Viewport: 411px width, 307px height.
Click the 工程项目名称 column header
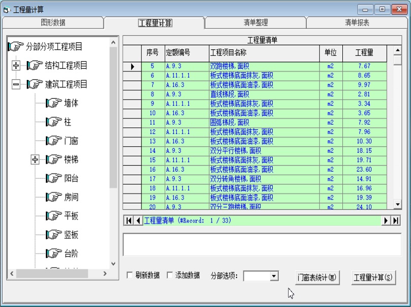tap(264, 53)
